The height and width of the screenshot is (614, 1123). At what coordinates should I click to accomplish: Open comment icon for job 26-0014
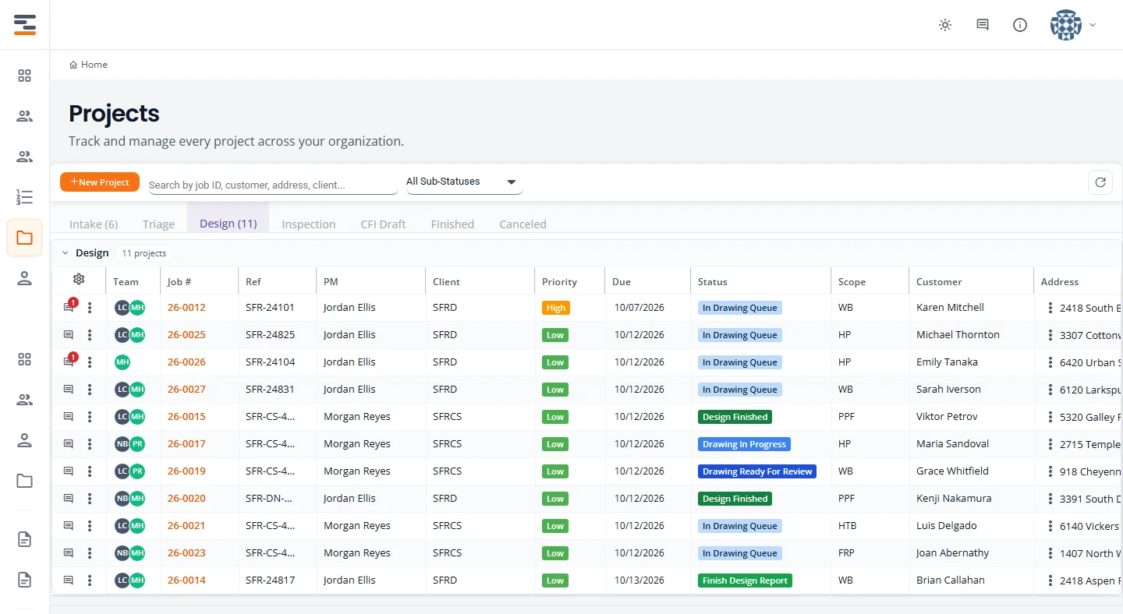69,580
